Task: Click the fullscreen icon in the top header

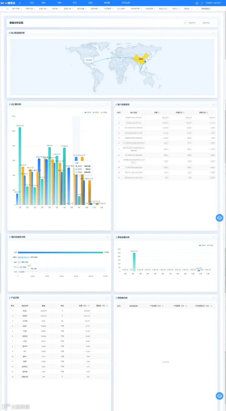Action: tap(202, 3)
